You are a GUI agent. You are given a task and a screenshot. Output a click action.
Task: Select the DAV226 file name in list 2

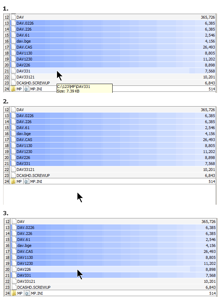click(23, 158)
